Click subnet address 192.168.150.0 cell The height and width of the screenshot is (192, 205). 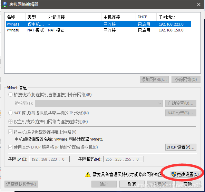pyautogui.click(x=171, y=30)
